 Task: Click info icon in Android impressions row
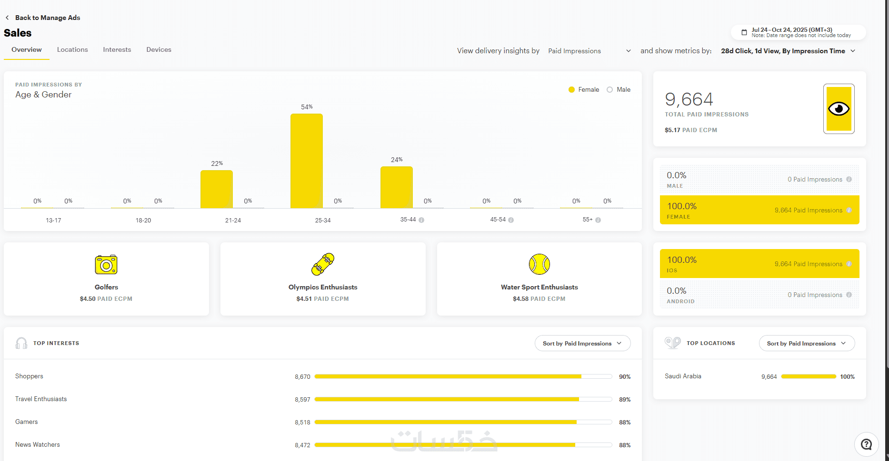tap(849, 295)
